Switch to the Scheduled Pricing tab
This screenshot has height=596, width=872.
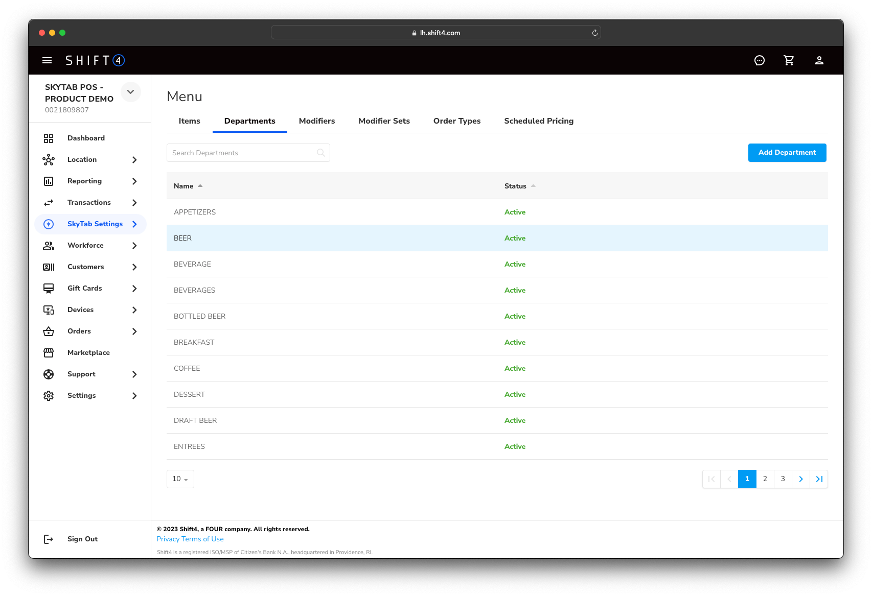[x=538, y=121]
